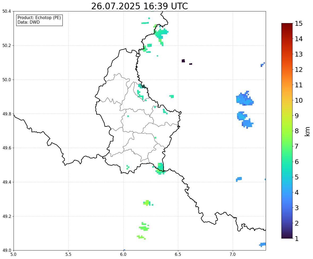
Task: Click the colorbar tick label "13"
Action: (299, 54)
